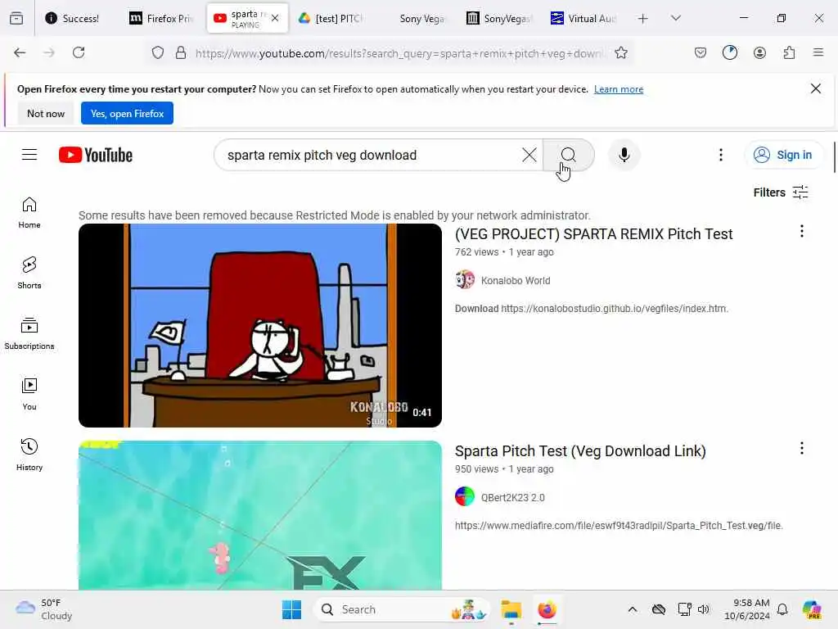Open the notifications bell icon
Viewport: 838px width, 629px height.
click(782, 609)
